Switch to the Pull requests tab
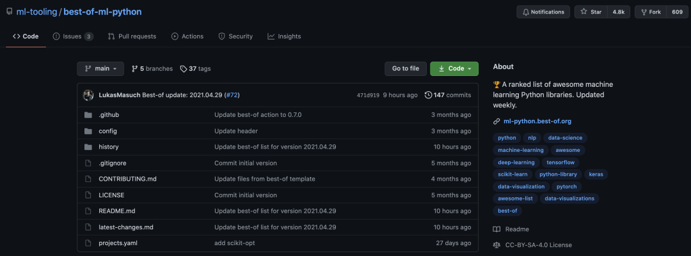The width and height of the screenshot is (691, 256). click(x=132, y=36)
